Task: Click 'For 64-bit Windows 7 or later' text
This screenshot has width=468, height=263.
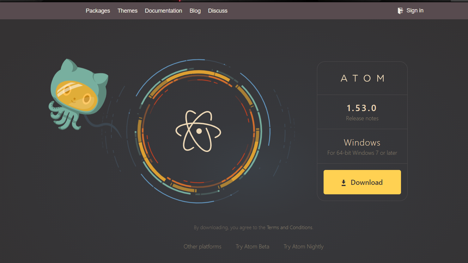Action: (362, 153)
